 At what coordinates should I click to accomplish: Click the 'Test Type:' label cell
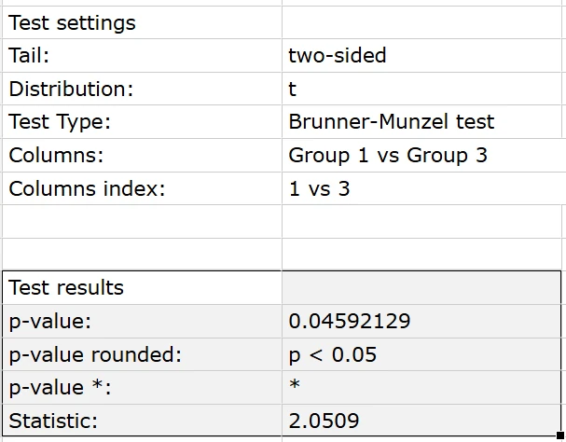[142, 122]
